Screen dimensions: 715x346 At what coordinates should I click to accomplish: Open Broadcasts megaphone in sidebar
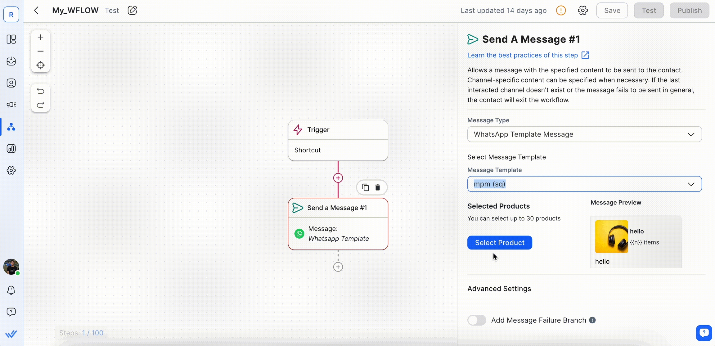click(x=11, y=105)
